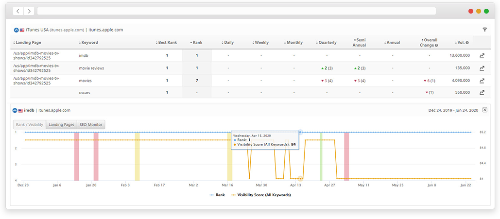Switch to the SEO Monitor tab
The height and width of the screenshot is (219, 500).
click(x=91, y=125)
